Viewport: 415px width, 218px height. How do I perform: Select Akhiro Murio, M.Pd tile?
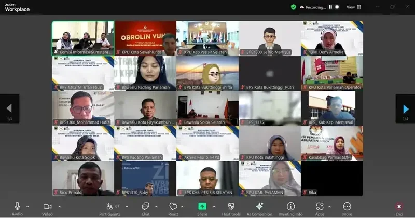(x=208, y=144)
